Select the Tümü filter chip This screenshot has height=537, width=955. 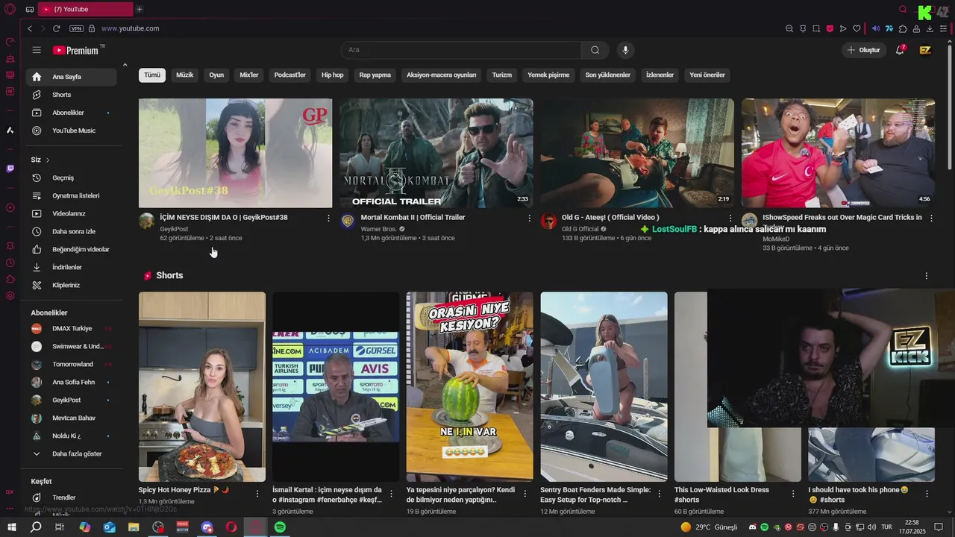coord(152,75)
